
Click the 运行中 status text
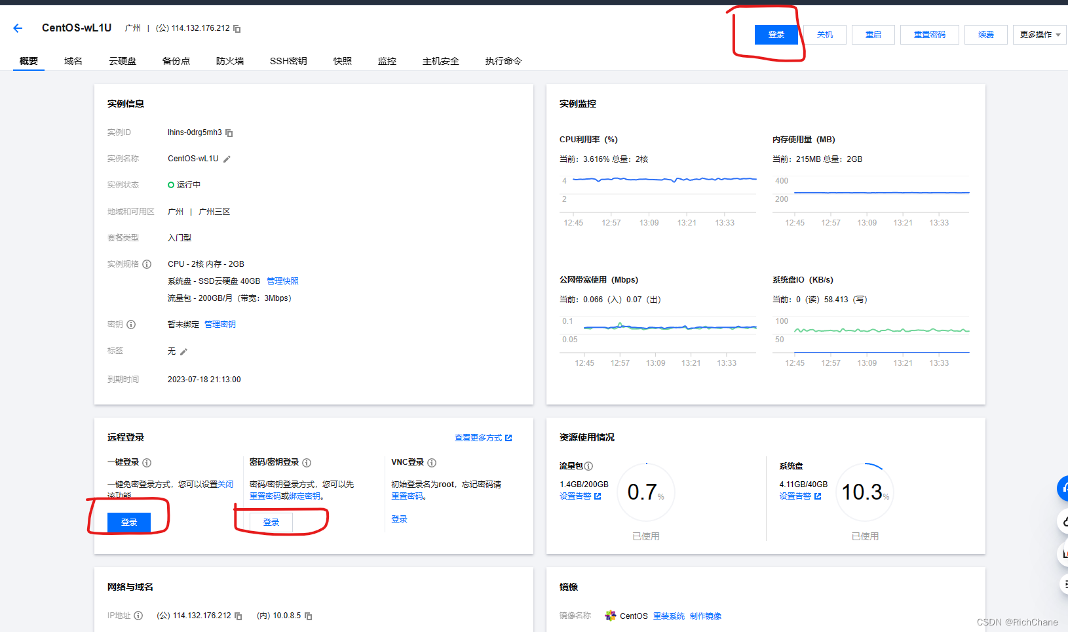tap(189, 185)
